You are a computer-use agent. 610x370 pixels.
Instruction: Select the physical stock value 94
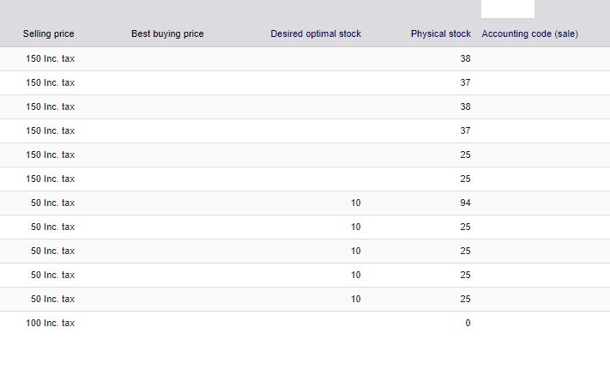tap(465, 203)
